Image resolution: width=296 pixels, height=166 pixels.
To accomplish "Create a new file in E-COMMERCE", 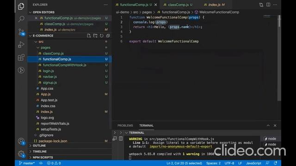I will point(89,36).
